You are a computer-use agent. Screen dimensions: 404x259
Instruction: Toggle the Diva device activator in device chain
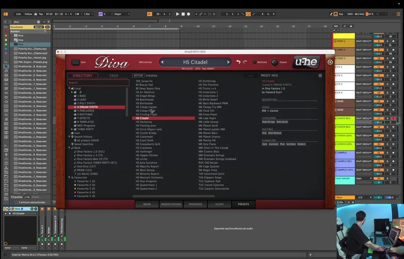click(5, 209)
